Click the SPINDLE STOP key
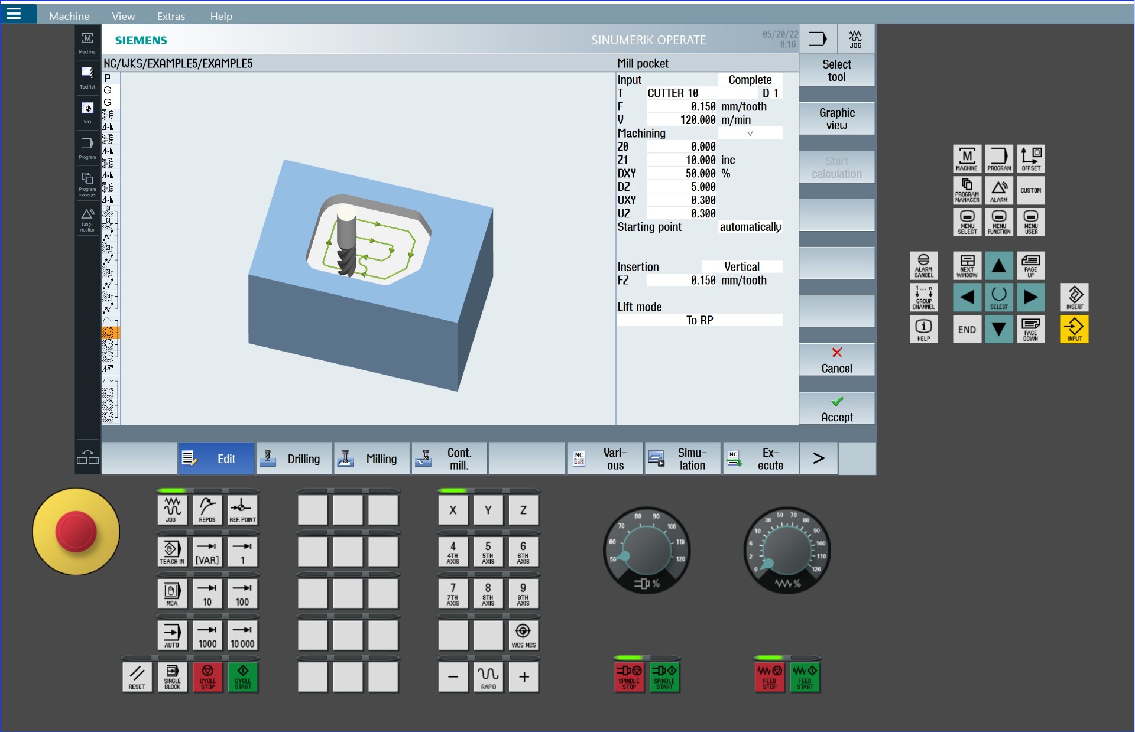This screenshot has width=1135, height=732. [629, 676]
